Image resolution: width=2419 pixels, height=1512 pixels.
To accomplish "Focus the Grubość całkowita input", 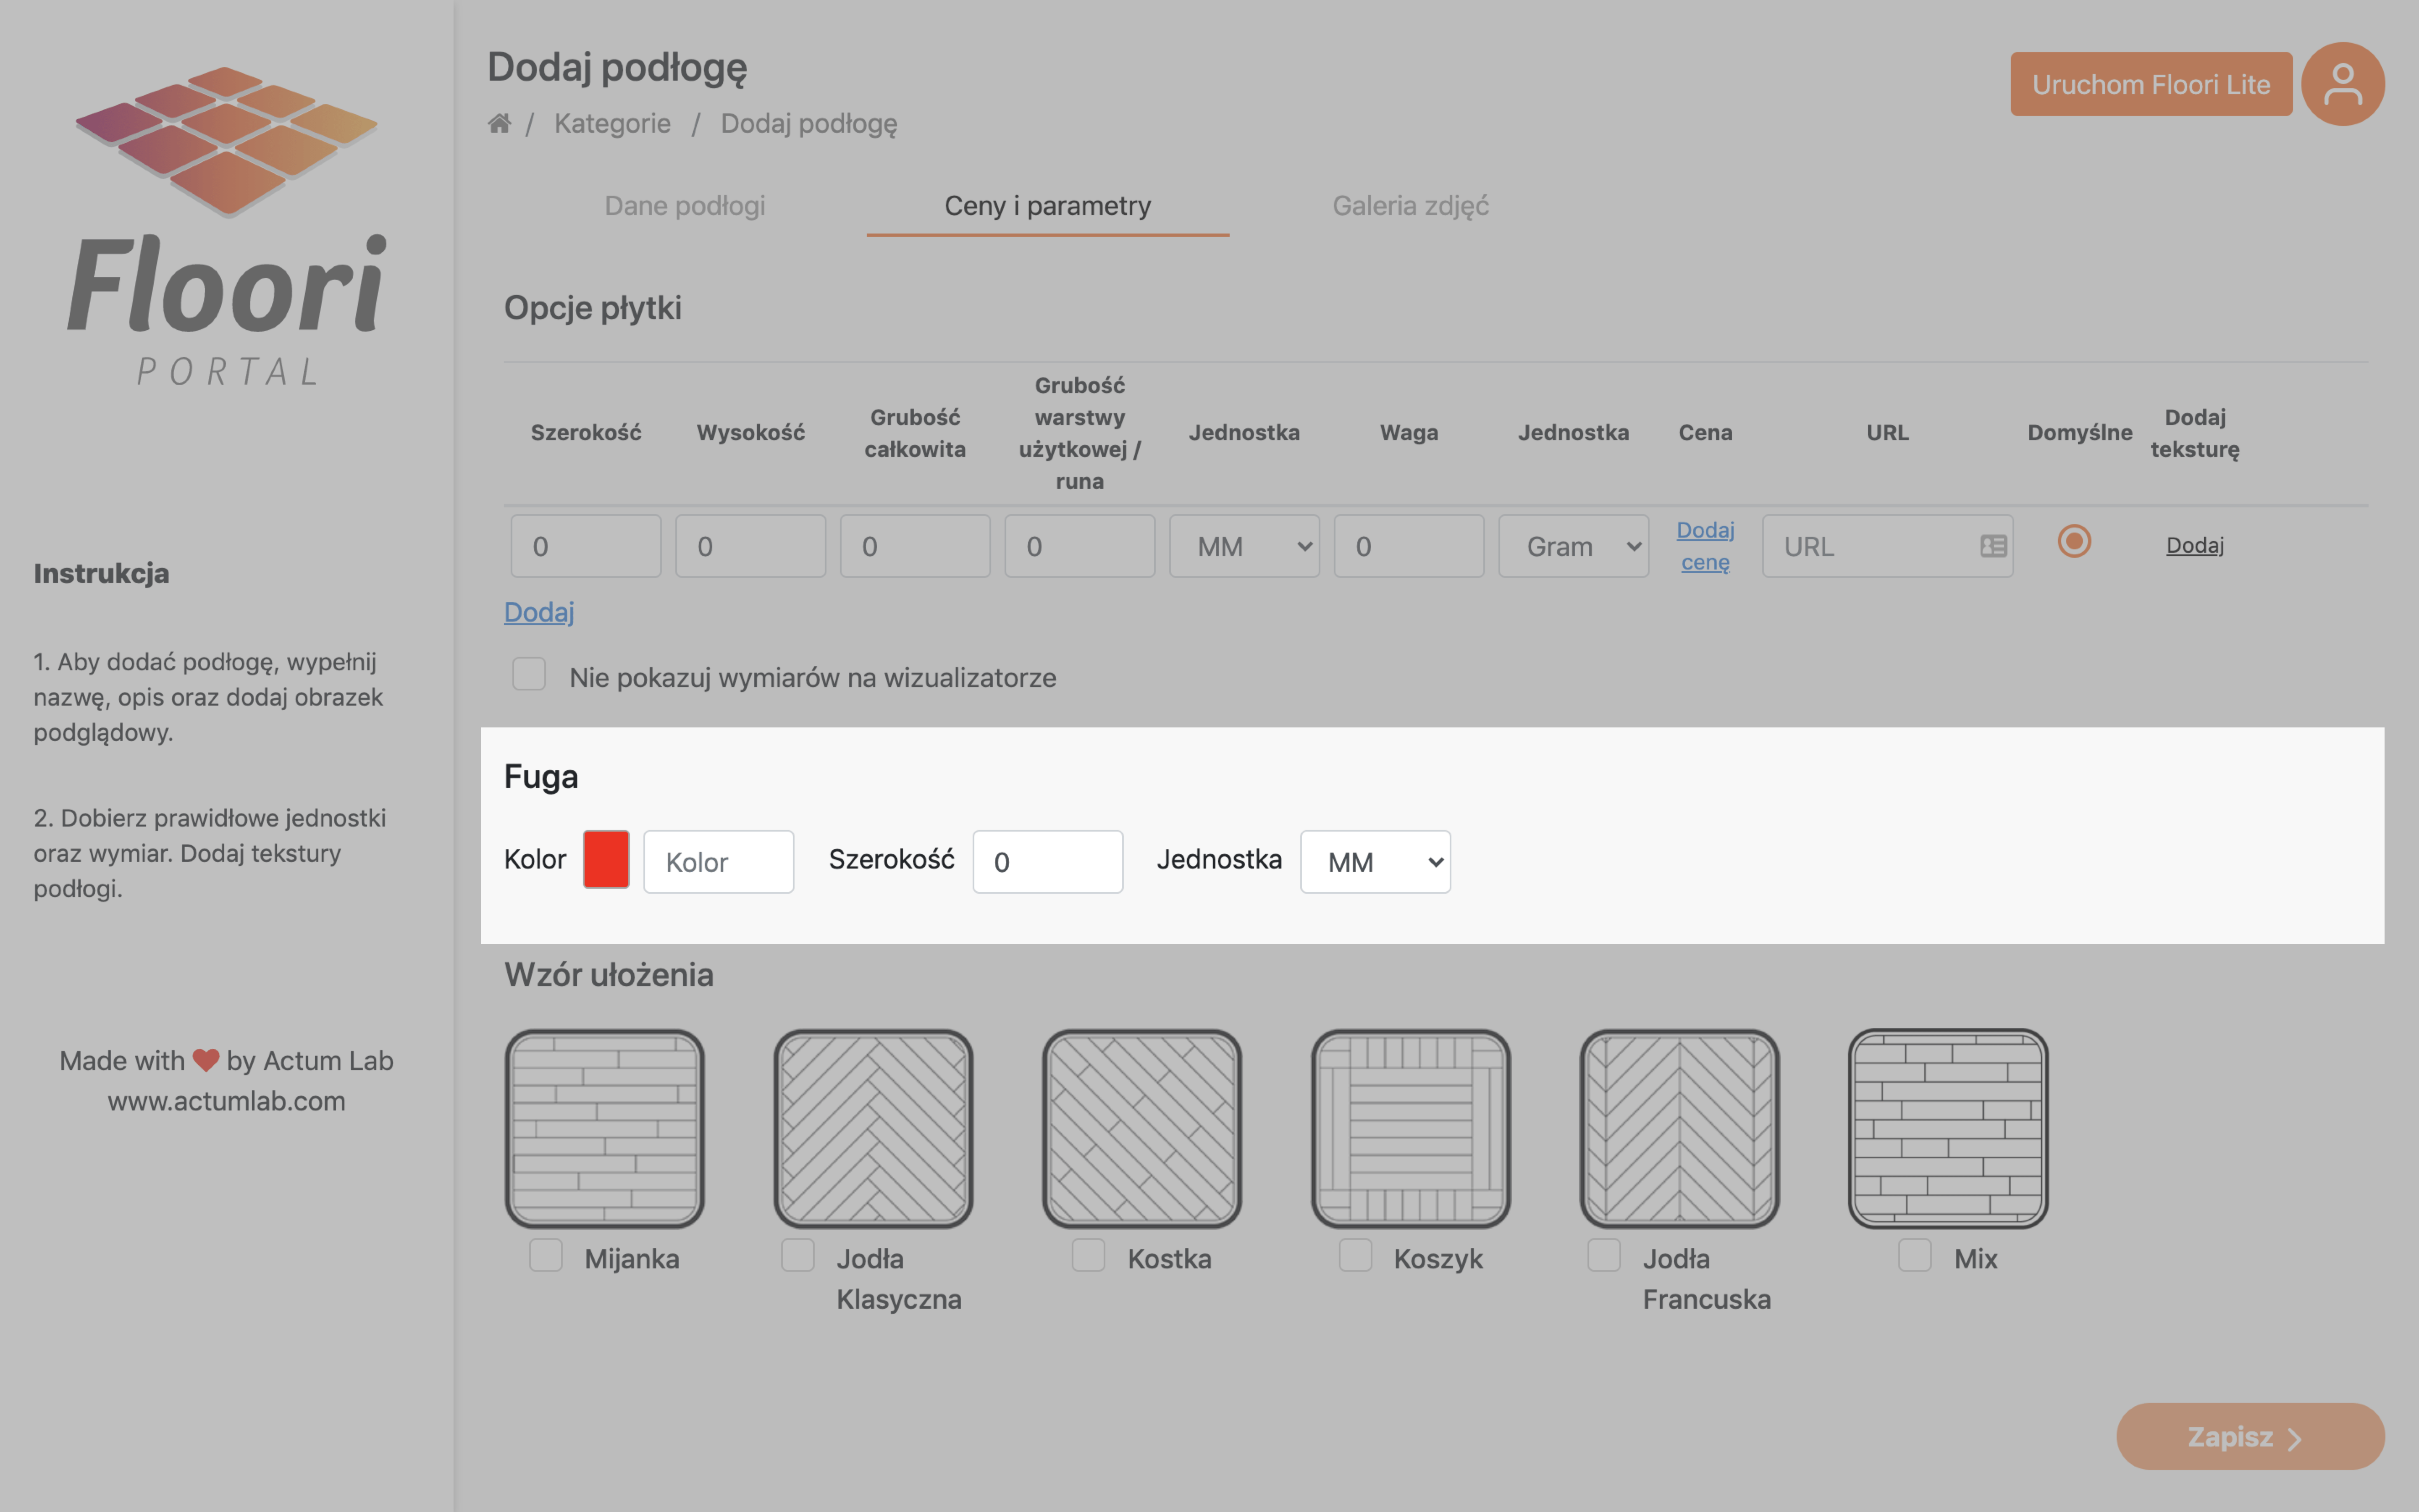I will pyautogui.click(x=916, y=546).
